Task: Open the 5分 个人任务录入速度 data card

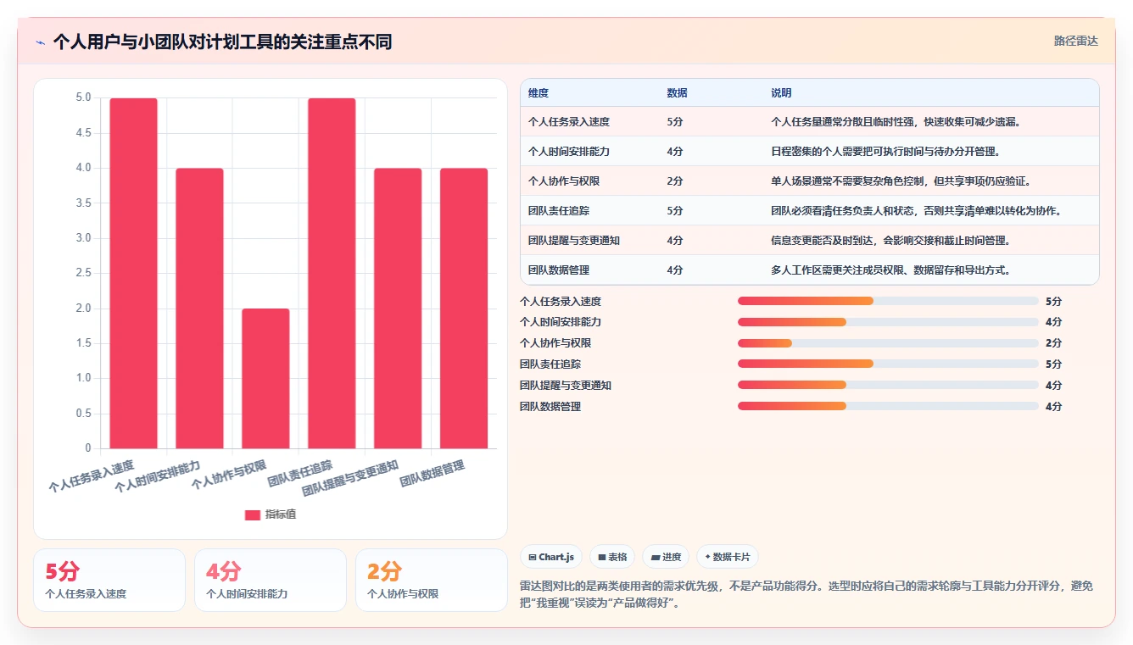Action: pyautogui.click(x=109, y=580)
